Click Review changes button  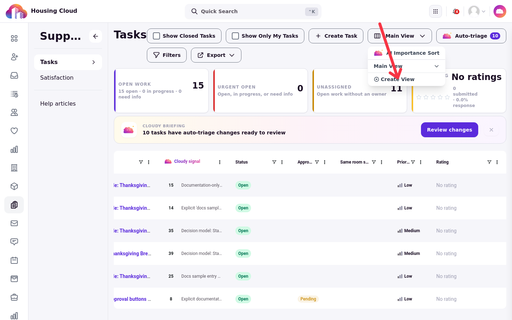[x=449, y=130]
